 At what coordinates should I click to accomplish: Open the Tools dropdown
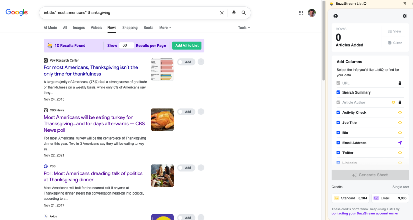coord(244,27)
